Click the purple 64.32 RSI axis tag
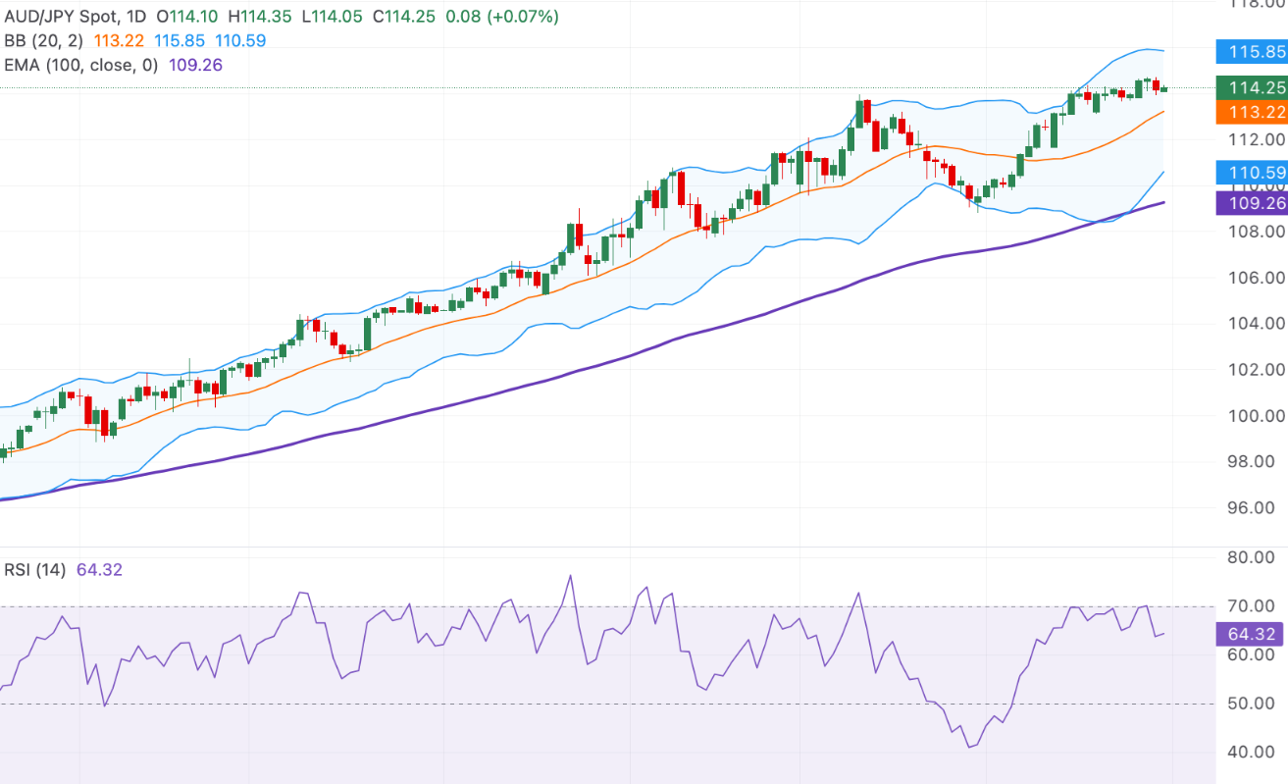This screenshot has height=784, width=1288. pyautogui.click(x=1250, y=634)
